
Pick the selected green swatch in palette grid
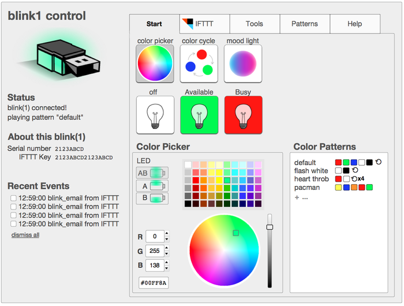pos(227,180)
